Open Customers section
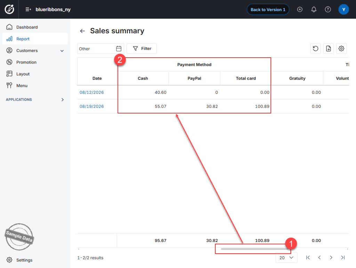This screenshot has width=356, height=268. point(35,51)
